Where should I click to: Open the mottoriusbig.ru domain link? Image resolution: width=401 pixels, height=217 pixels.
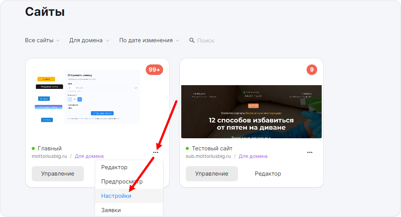[49, 156]
